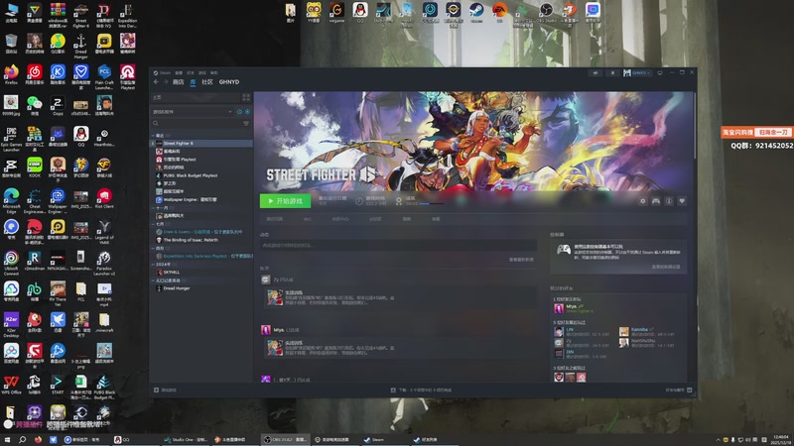Collapse the 2024年 games group
Image resolution: width=794 pixels, height=446 pixels.
[x=154, y=265]
